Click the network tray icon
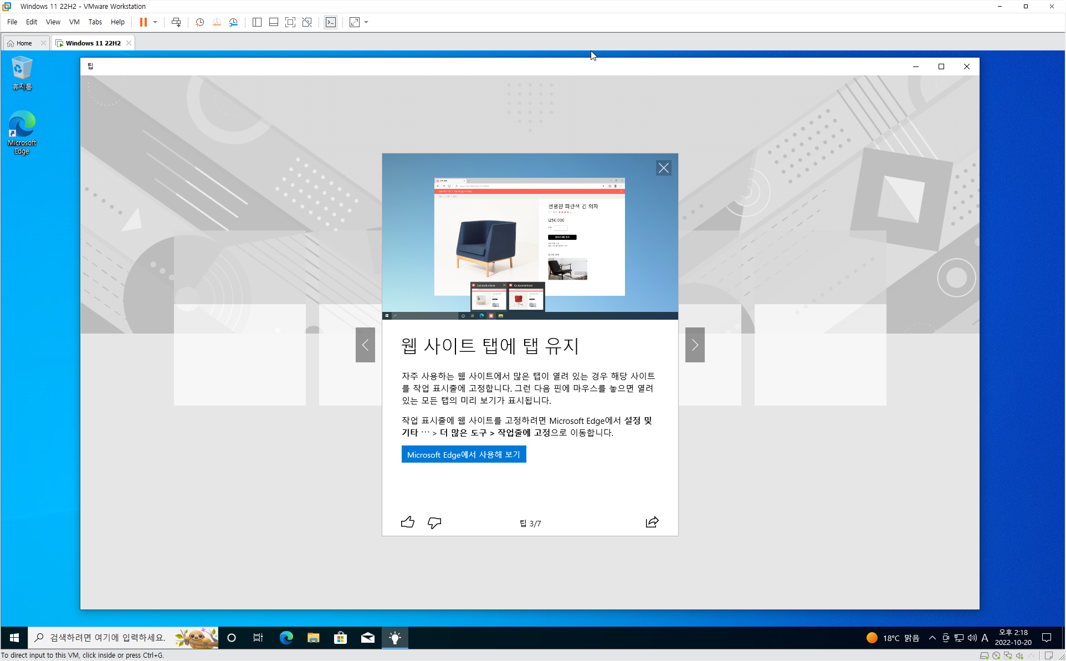Screen dimensions: 1066x661 tap(959, 638)
